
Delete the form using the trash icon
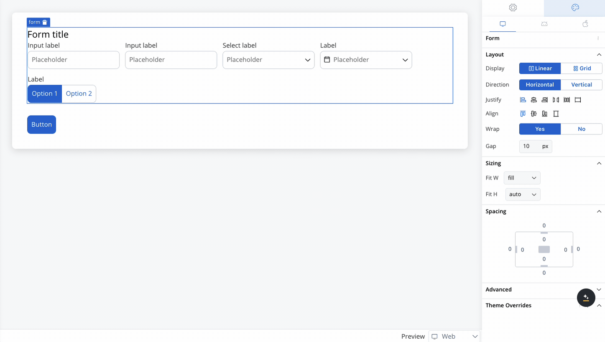[x=45, y=22]
